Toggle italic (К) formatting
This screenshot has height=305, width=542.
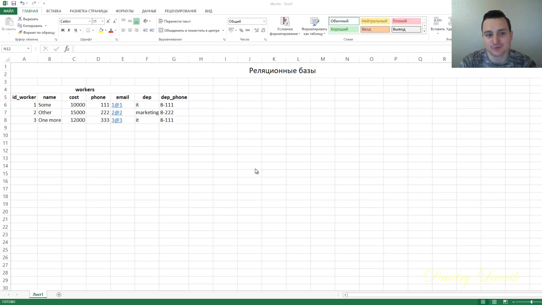pyautogui.click(x=69, y=30)
